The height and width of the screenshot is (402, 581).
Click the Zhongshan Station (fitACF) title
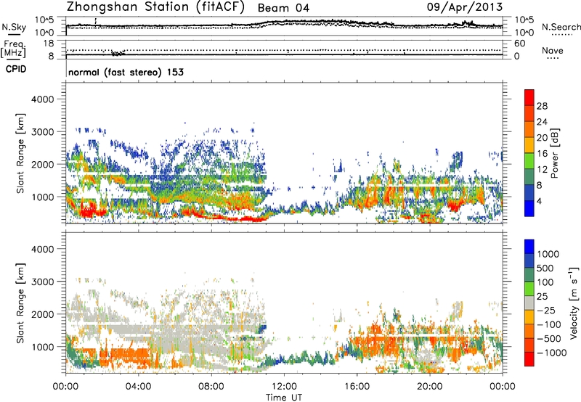click(x=155, y=7)
